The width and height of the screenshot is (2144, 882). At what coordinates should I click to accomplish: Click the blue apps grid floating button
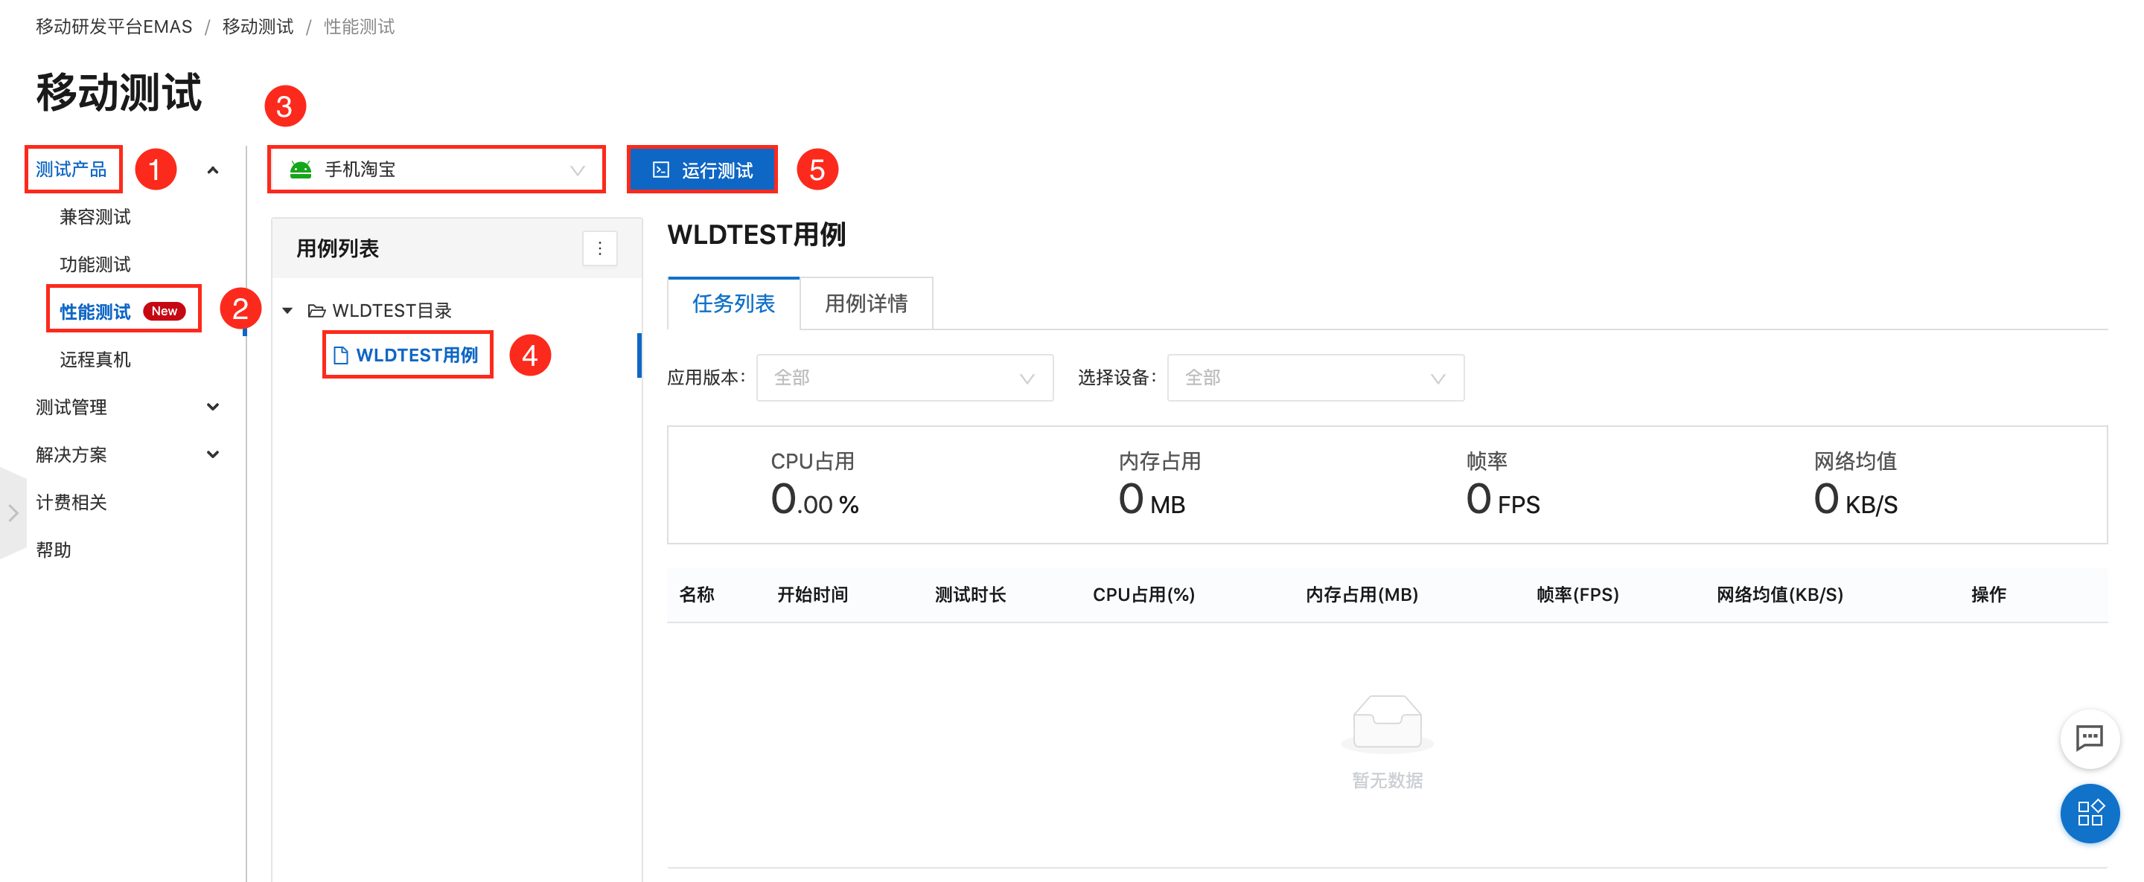click(x=2089, y=813)
